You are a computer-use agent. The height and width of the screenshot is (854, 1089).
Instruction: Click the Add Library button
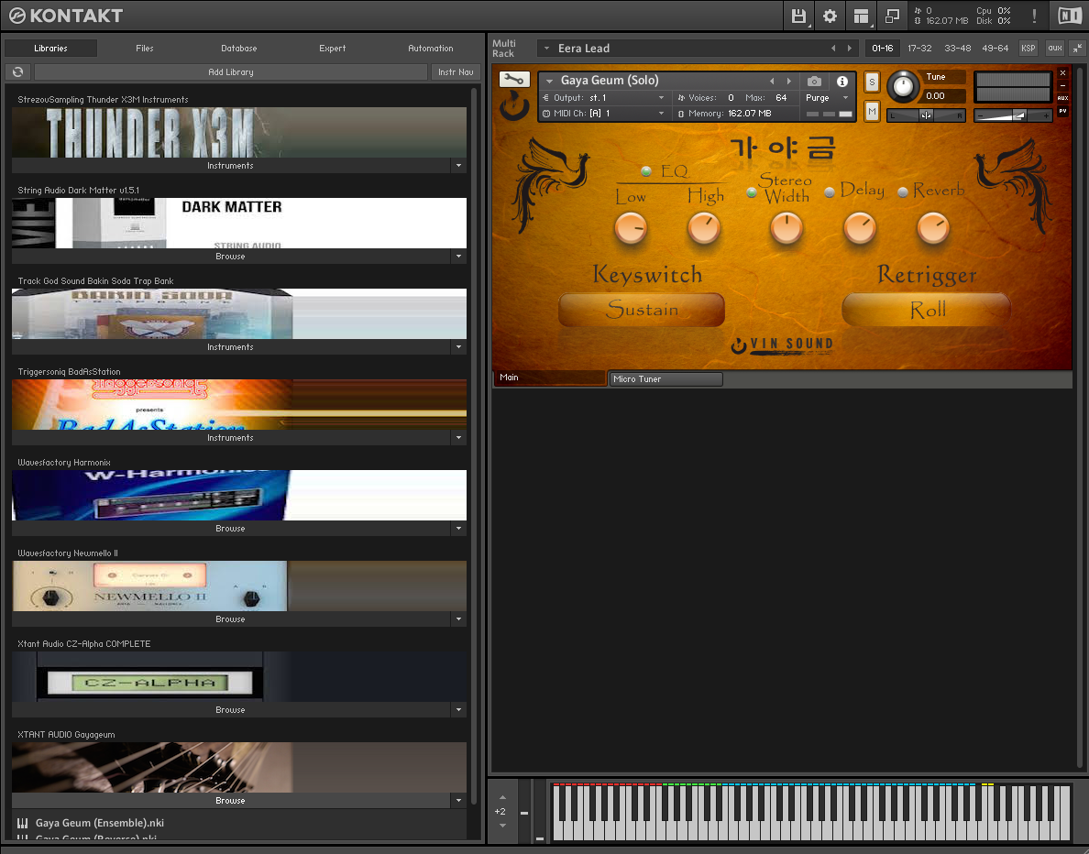[231, 71]
